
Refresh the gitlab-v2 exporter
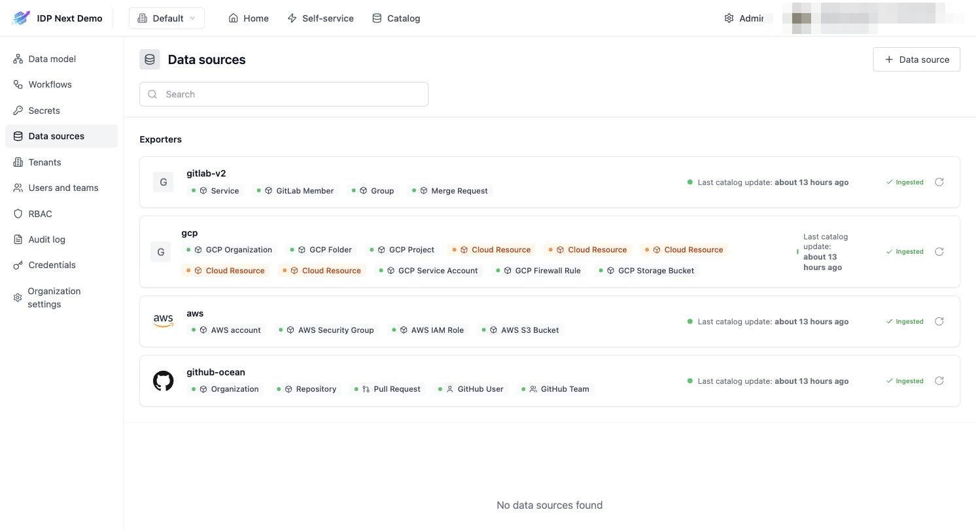pyautogui.click(x=939, y=182)
